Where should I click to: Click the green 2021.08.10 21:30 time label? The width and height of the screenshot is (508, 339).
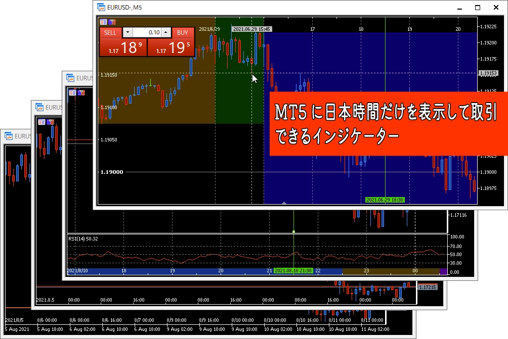pyautogui.click(x=293, y=270)
